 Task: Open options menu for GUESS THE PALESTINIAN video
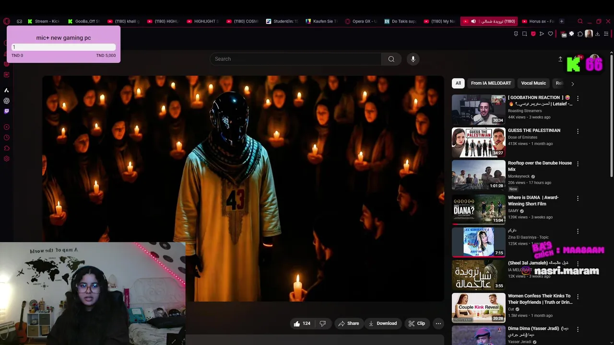pyautogui.click(x=578, y=131)
